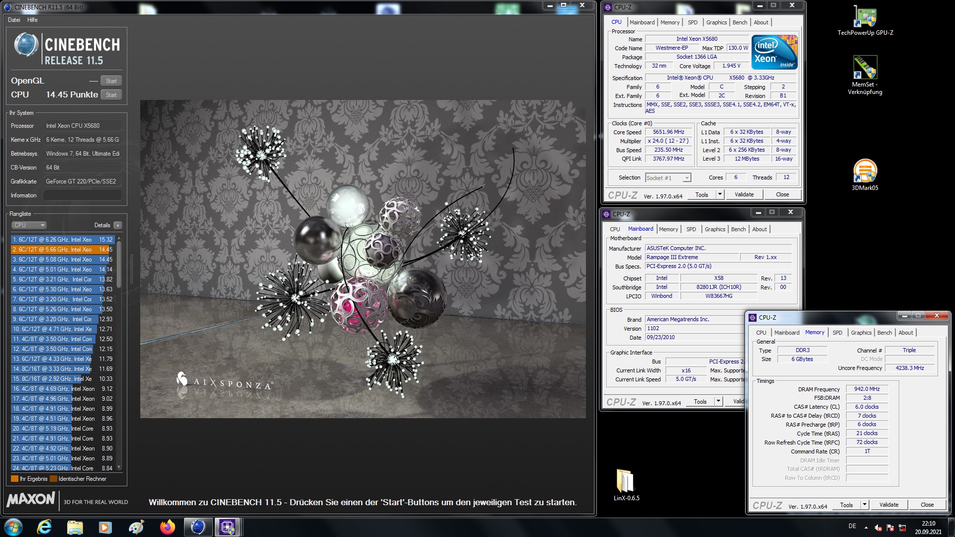Select ranking entry 16 at 4.69 GHz
The image size is (955, 537).
click(63, 389)
